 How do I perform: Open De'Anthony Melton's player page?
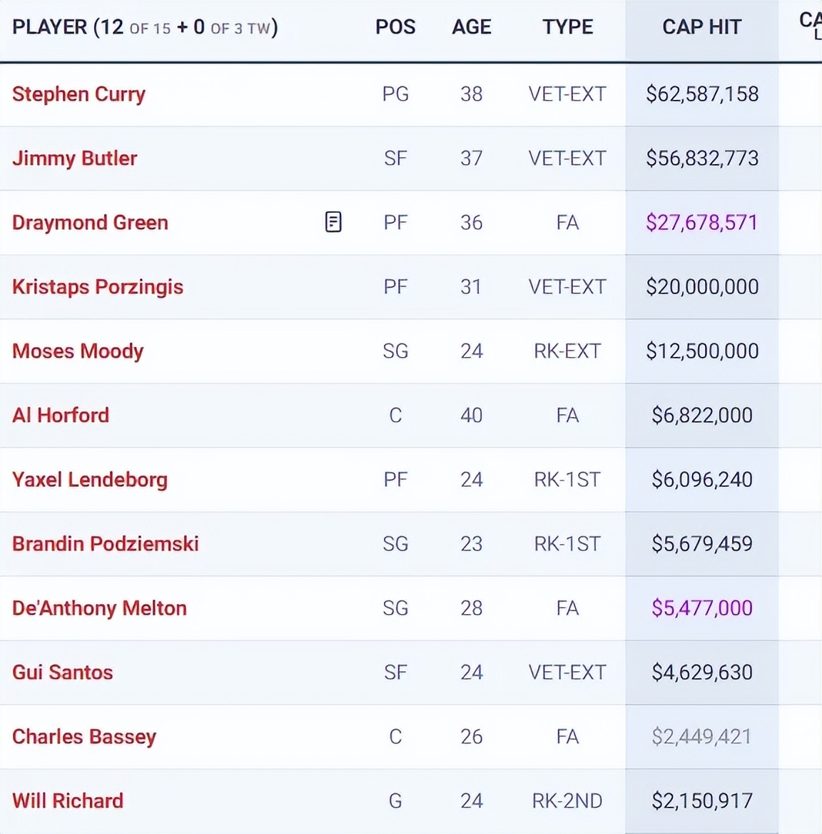click(99, 608)
